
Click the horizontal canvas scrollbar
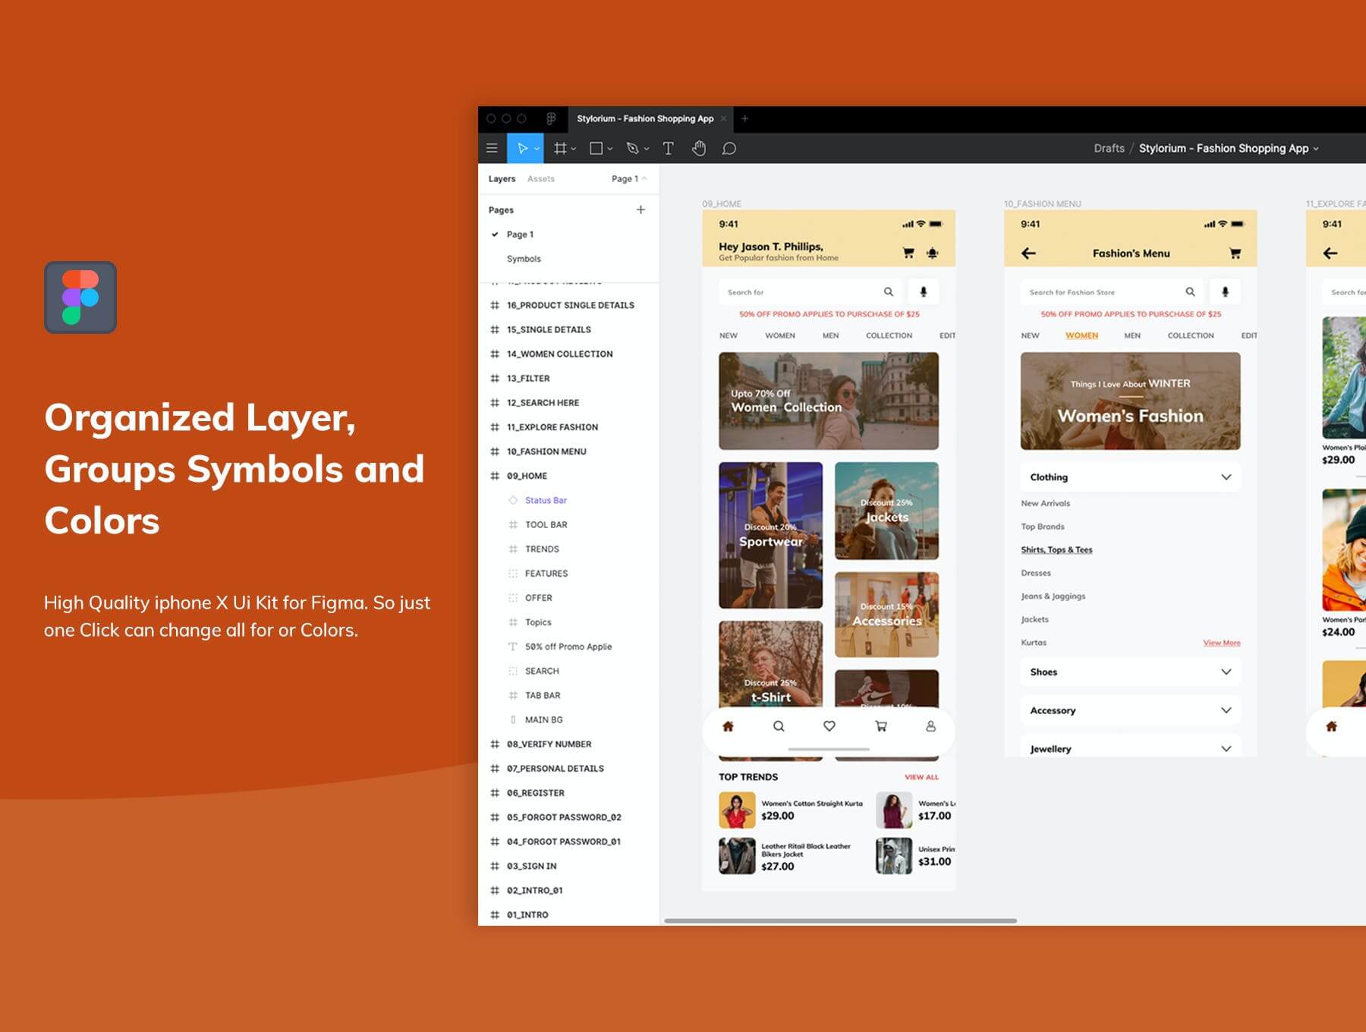coord(840,920)
